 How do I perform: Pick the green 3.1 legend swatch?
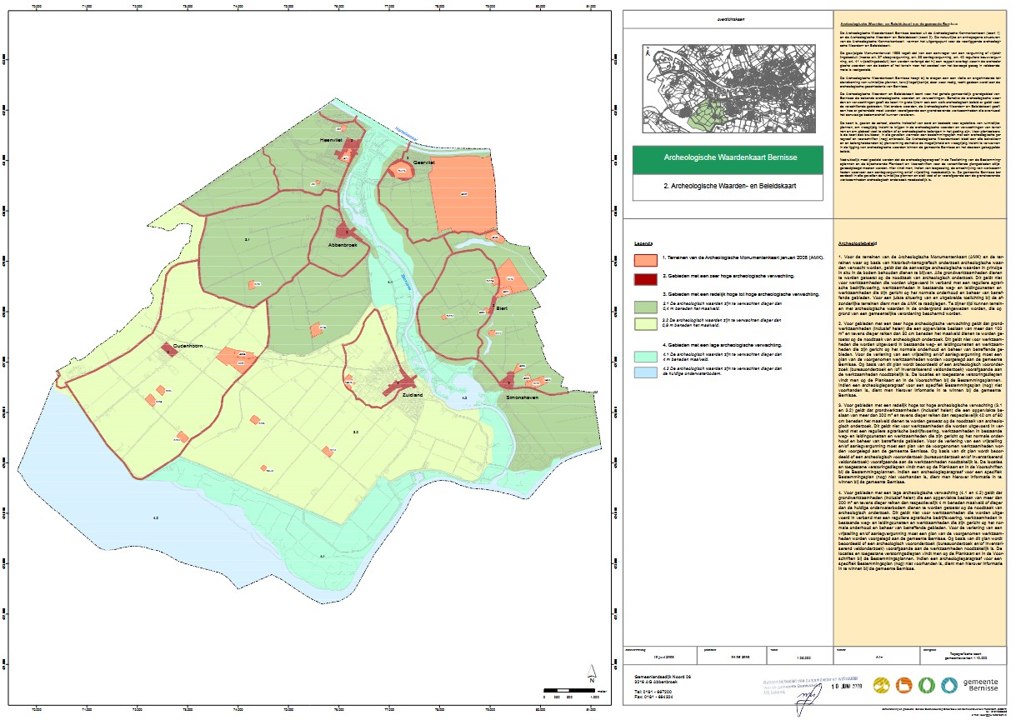pyautogui.click(x=646, y=307)
